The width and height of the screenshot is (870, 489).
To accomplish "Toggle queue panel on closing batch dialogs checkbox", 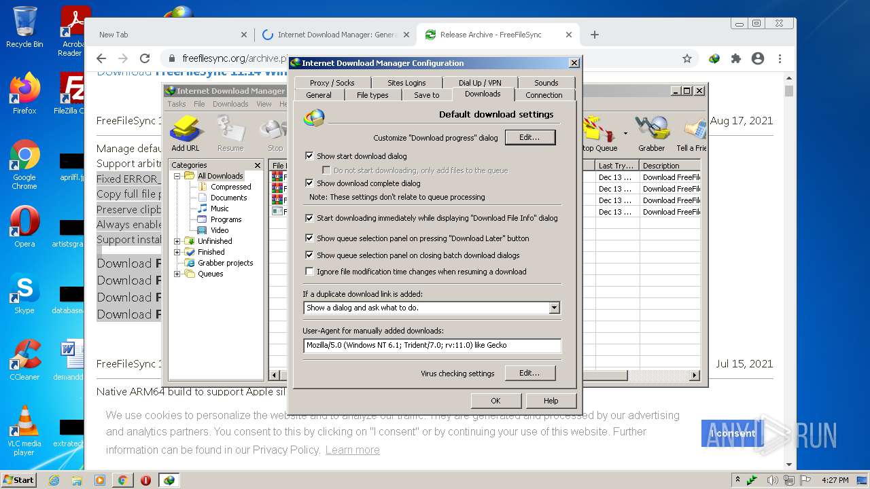I will [310, 255].
